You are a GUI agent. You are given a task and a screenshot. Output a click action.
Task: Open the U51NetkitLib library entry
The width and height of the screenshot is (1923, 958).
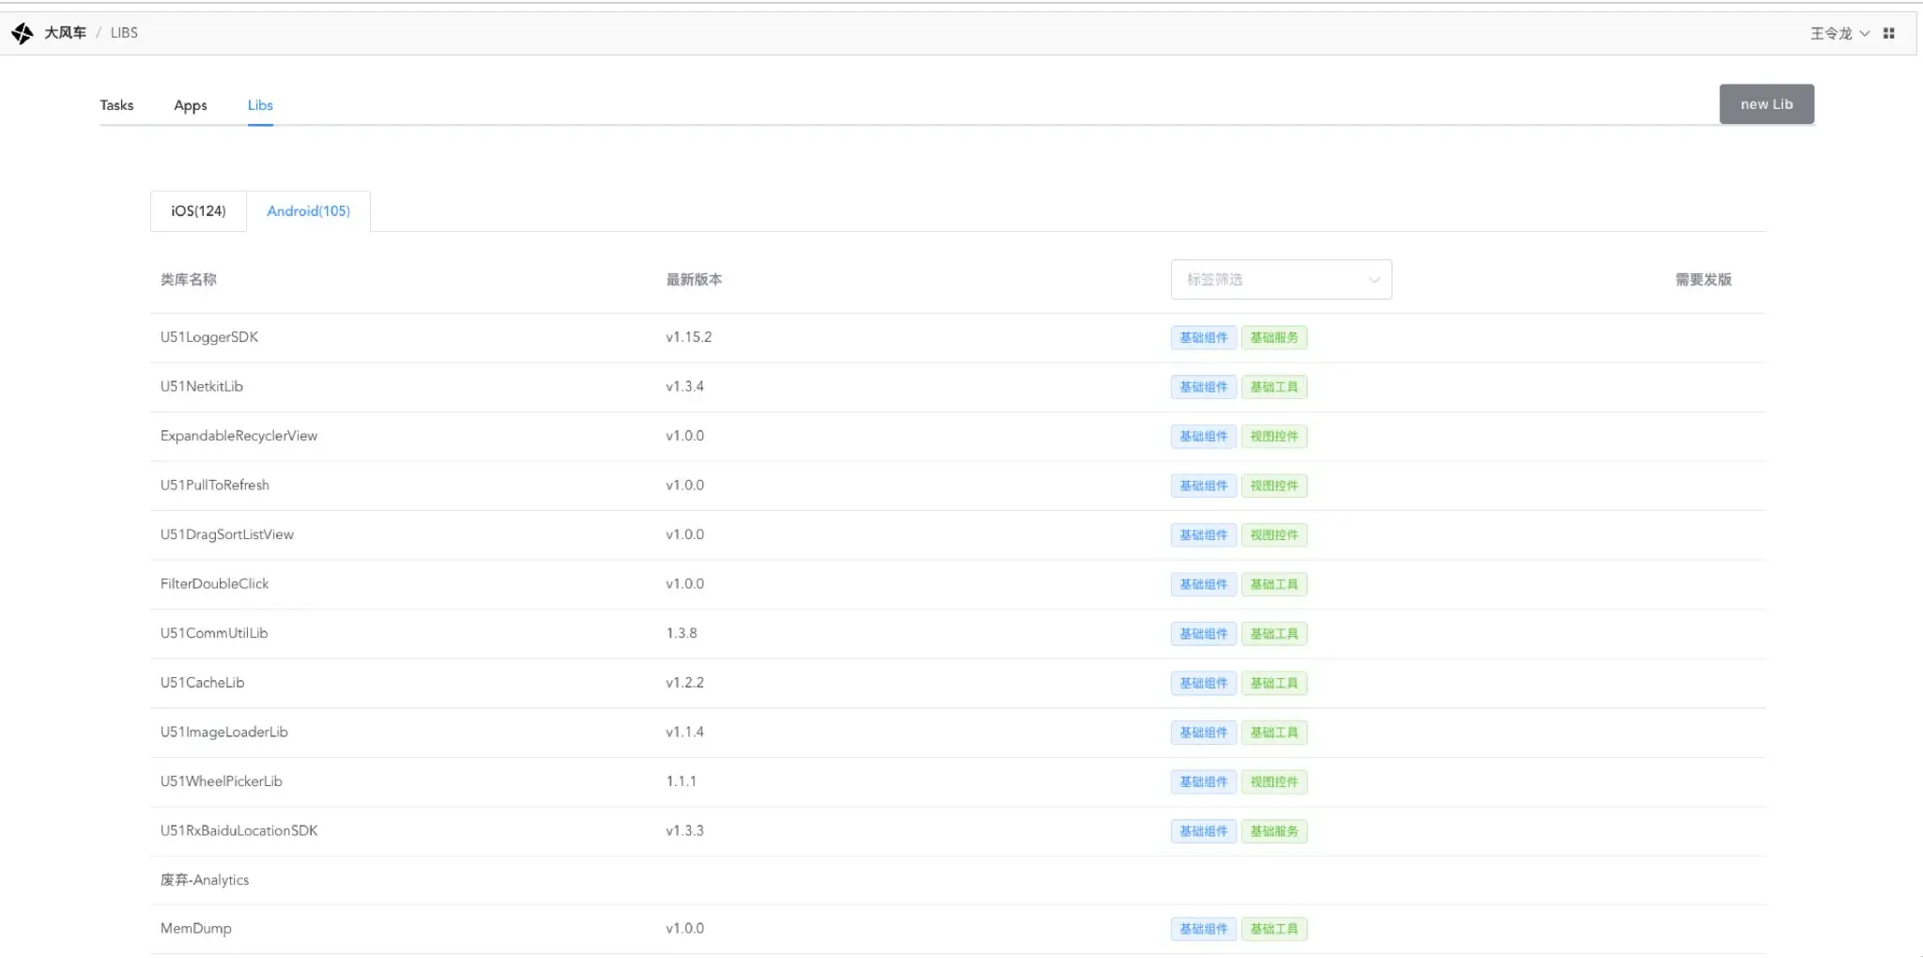coord(202,387)
